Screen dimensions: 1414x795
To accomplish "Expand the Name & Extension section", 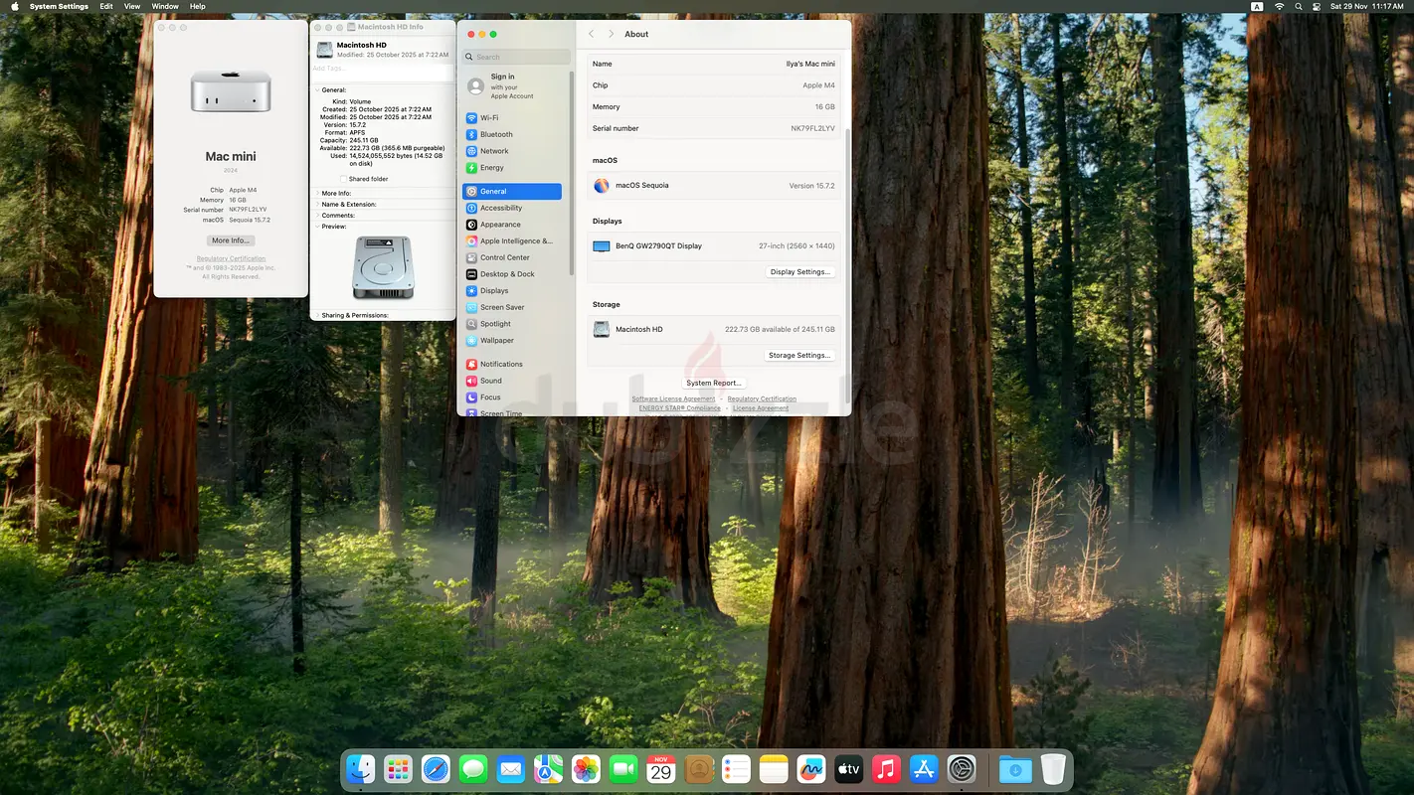I will pyautogui.click(x=317, y=204).
